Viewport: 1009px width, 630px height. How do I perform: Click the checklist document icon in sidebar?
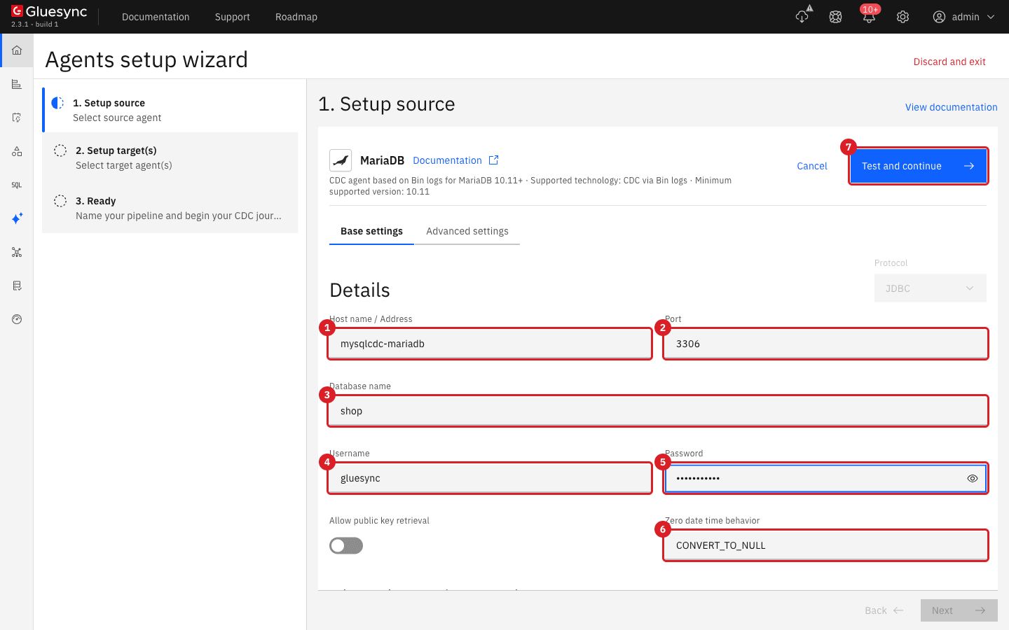pyautogui.click(x=17, y=286)
